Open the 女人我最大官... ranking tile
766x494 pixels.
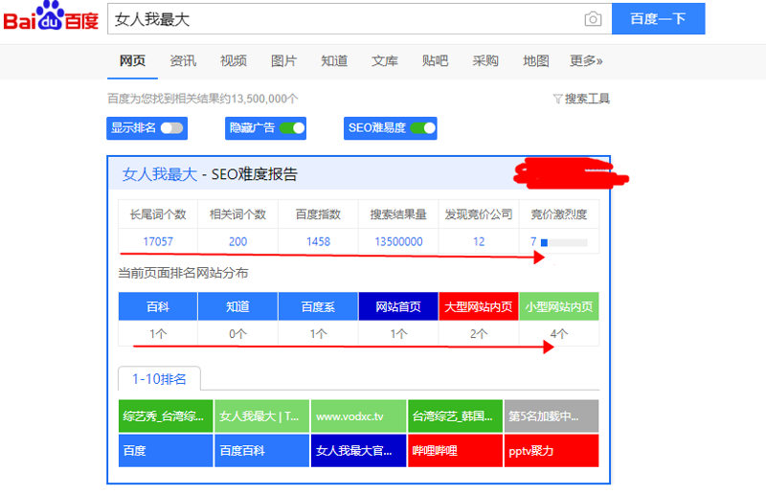(358, 451)
